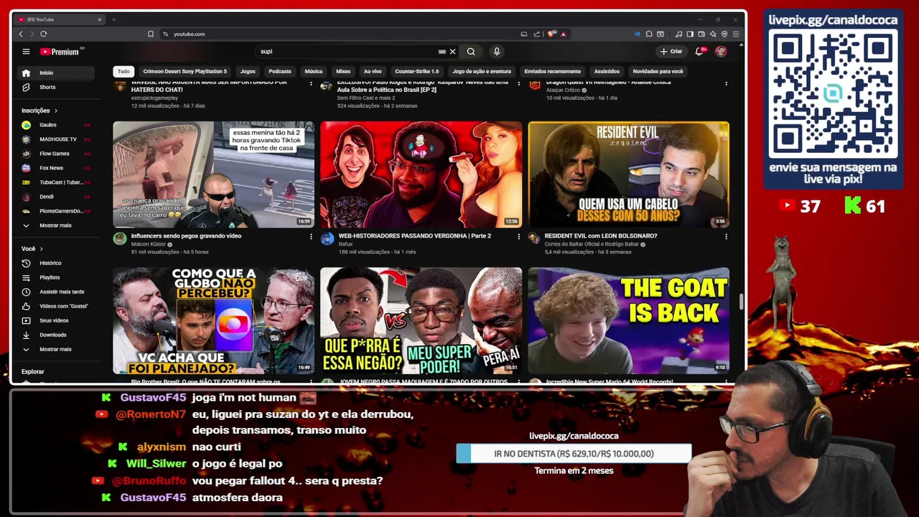The height and width of the screenshot is (517, 919).
Task: Open the YouTube hamburger guide menu
Action: click(26, 52)
